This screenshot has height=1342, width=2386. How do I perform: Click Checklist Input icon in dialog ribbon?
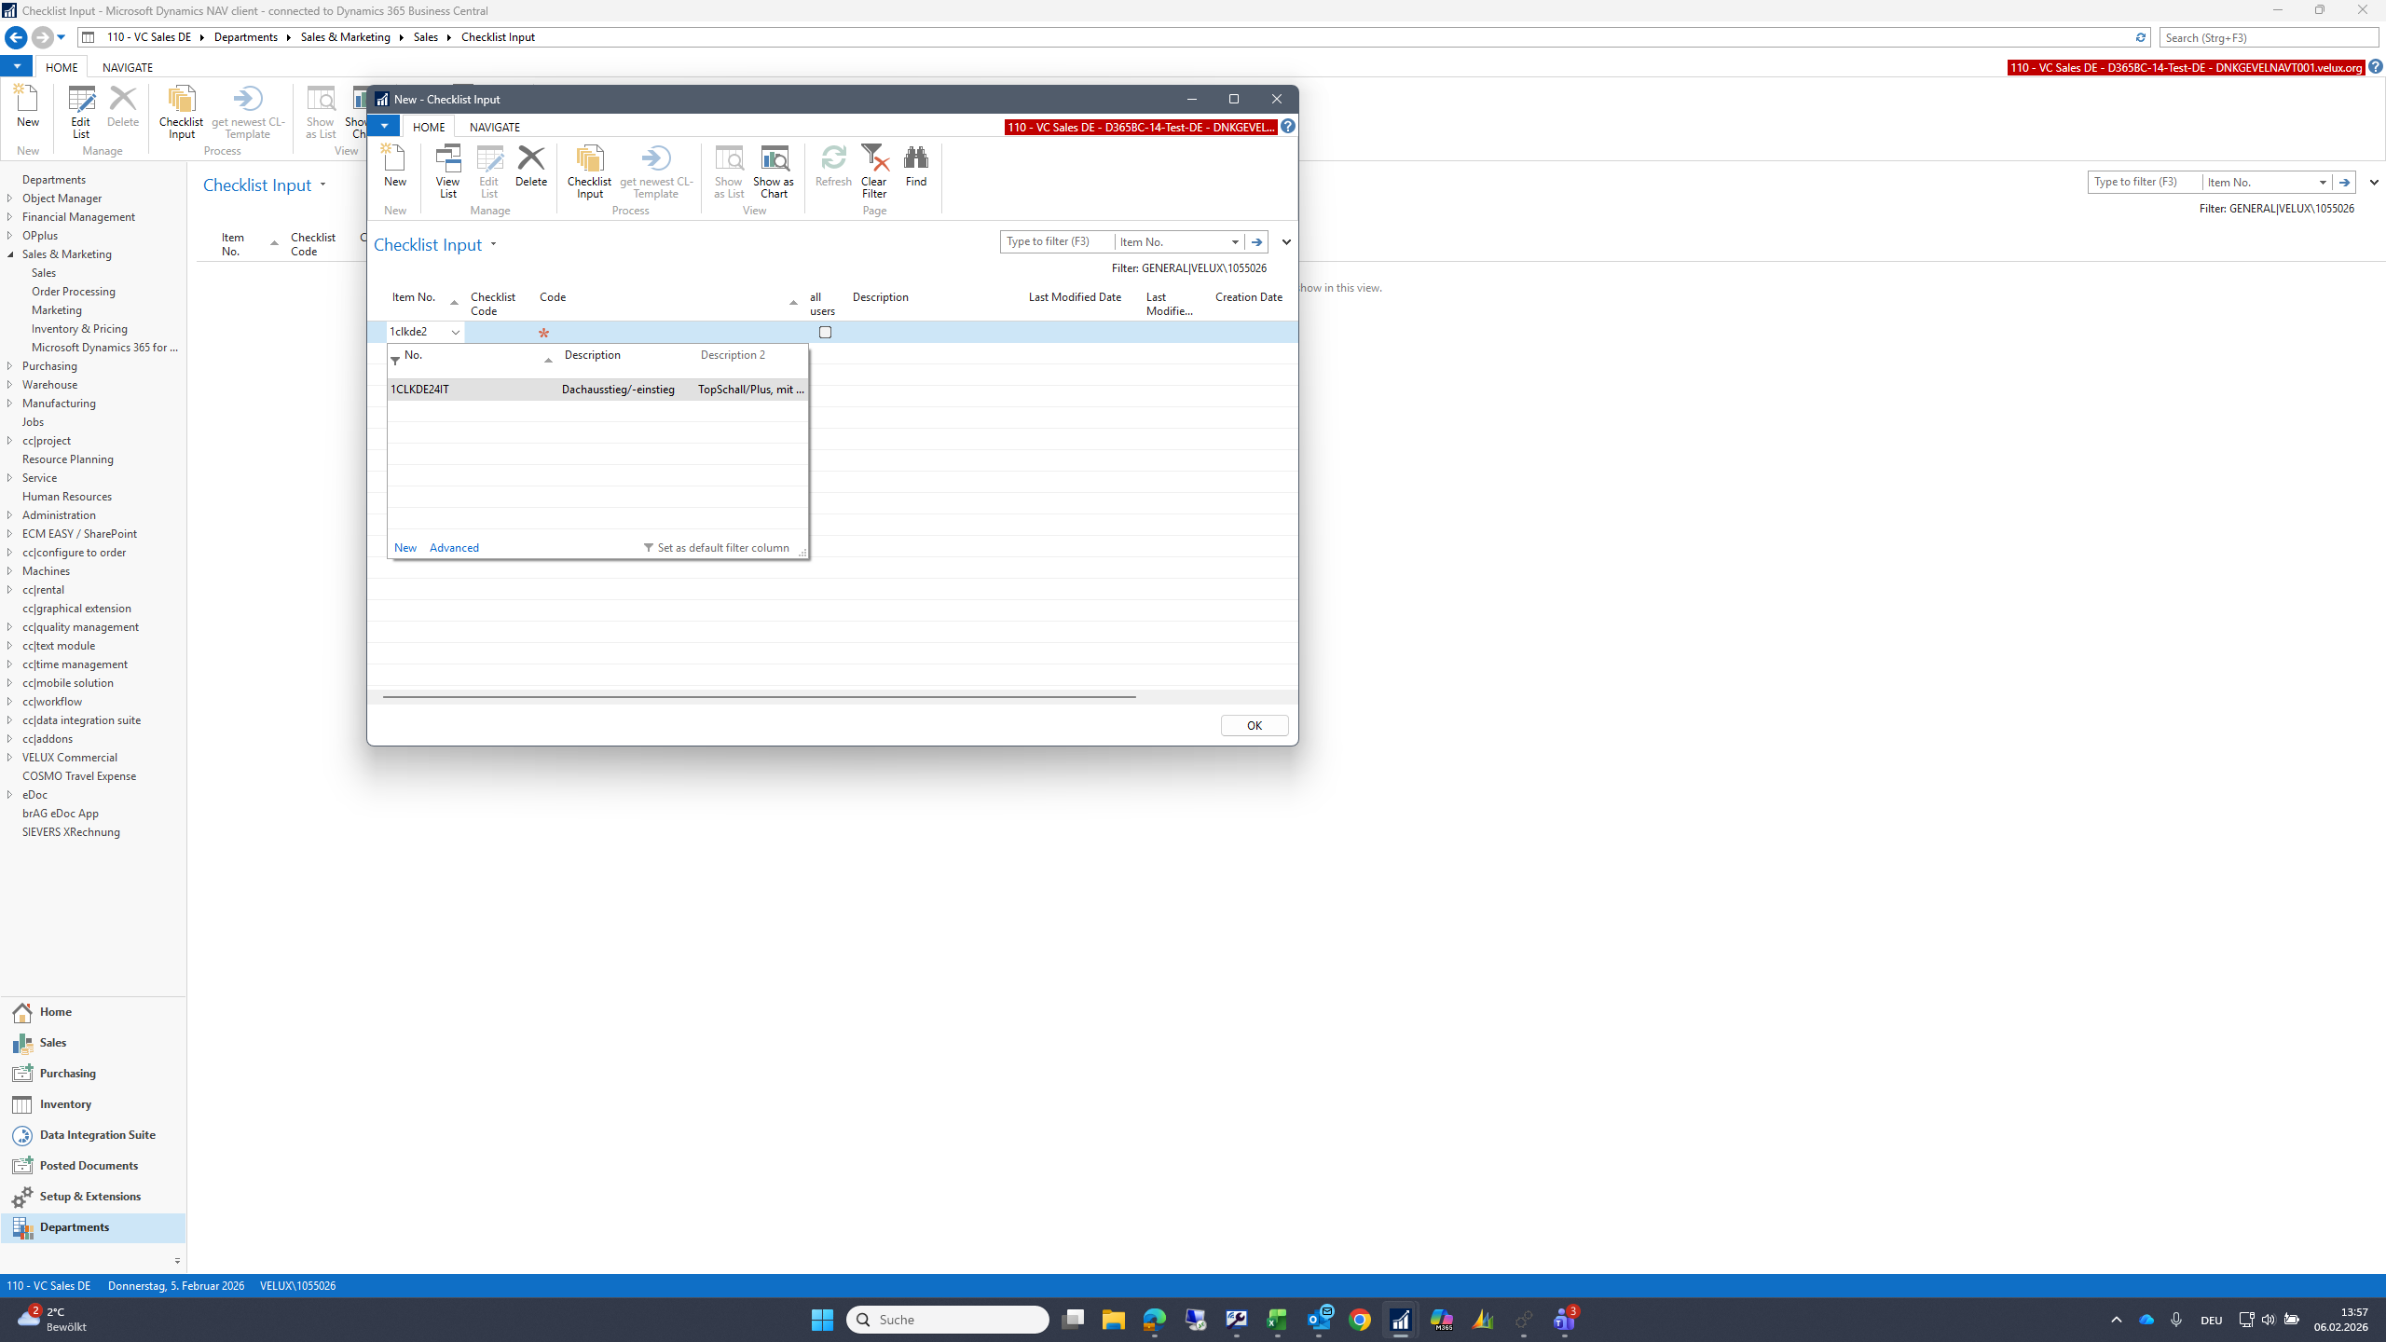pos(589,171)
